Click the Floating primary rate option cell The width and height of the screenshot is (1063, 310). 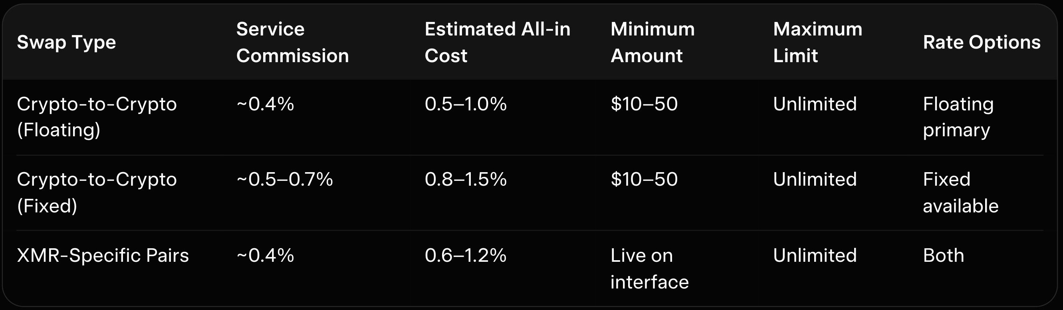pos(958,117)
